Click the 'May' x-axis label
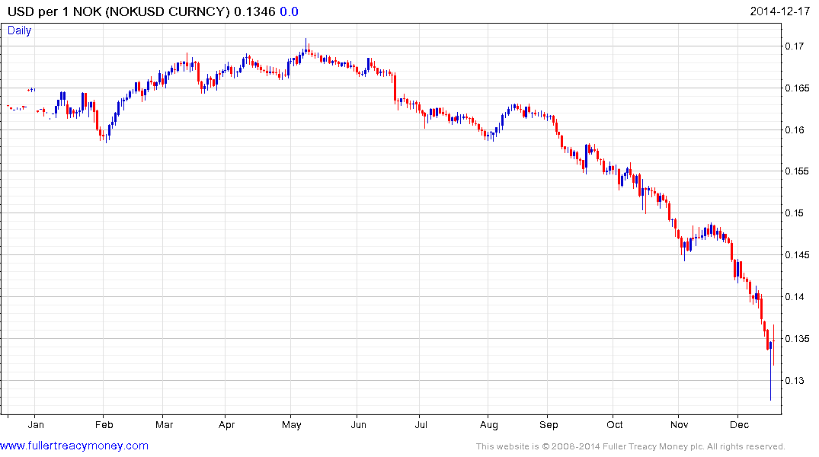Image resolution: width=819 pixels, height=457 pixels. click(x=292, y=424)
